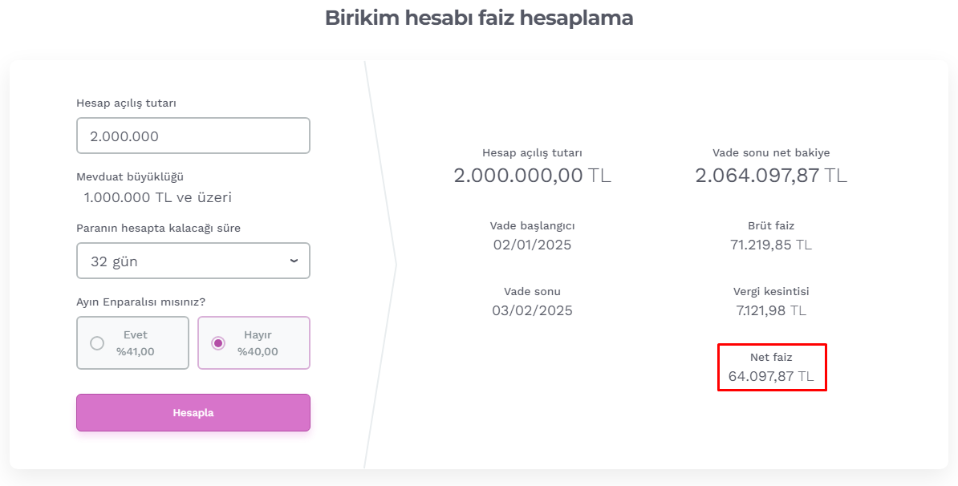Click the result amount 2.000.000,00 TL
The height and width of the screenshot is (486, 958).
532,176
